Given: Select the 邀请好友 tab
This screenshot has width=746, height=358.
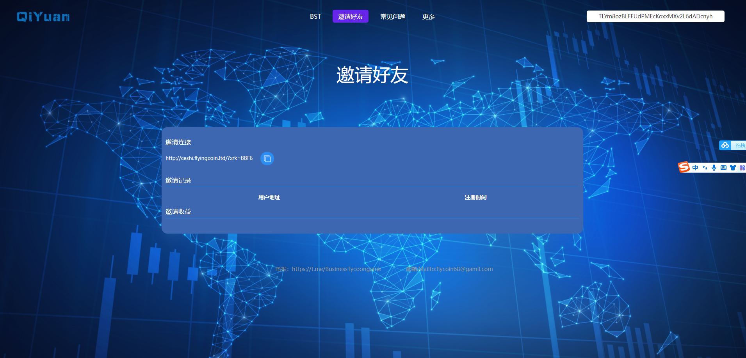Looking at the screenshot, I should [350, 16].
